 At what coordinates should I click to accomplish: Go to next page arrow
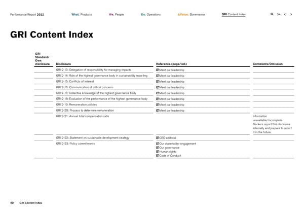291,14
